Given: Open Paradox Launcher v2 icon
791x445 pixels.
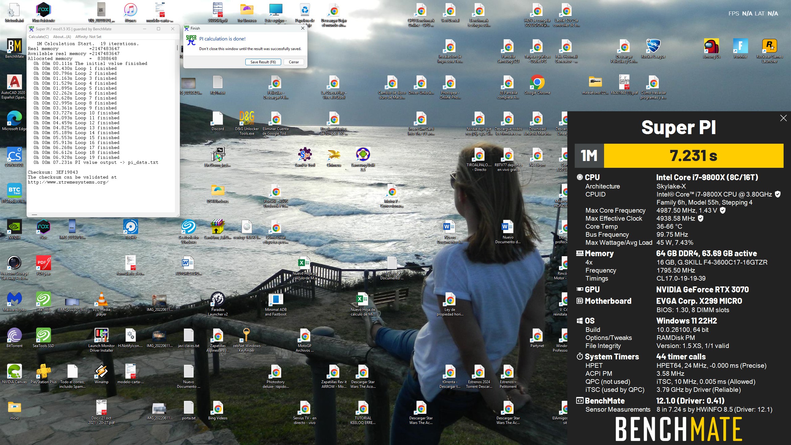Looking at the screenshot, I should [x=218, y=304].
